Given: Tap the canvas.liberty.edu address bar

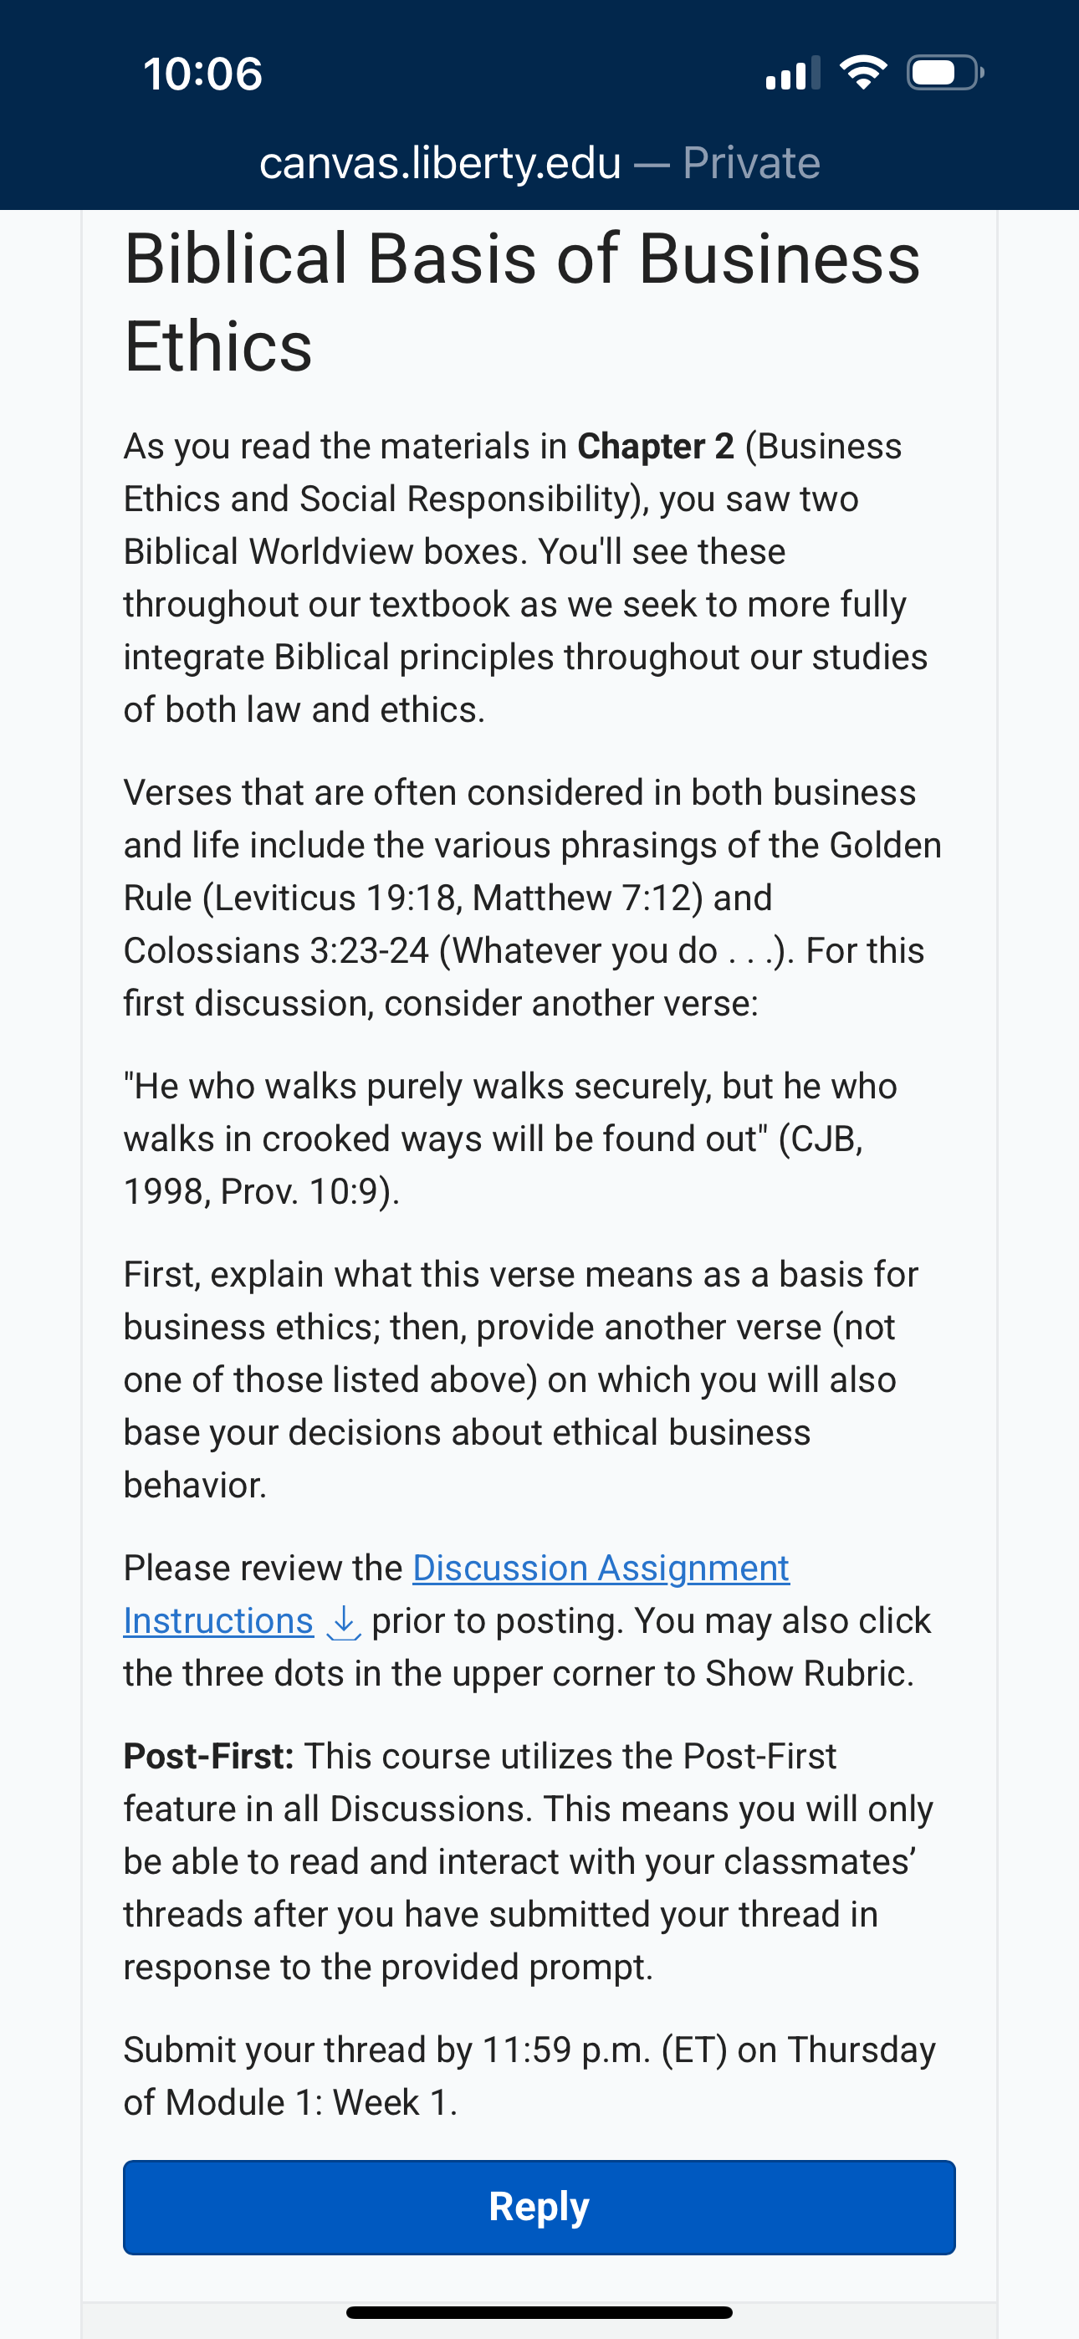Looking at the screenshot, I should pyautogui.click(x=539, y=163).
